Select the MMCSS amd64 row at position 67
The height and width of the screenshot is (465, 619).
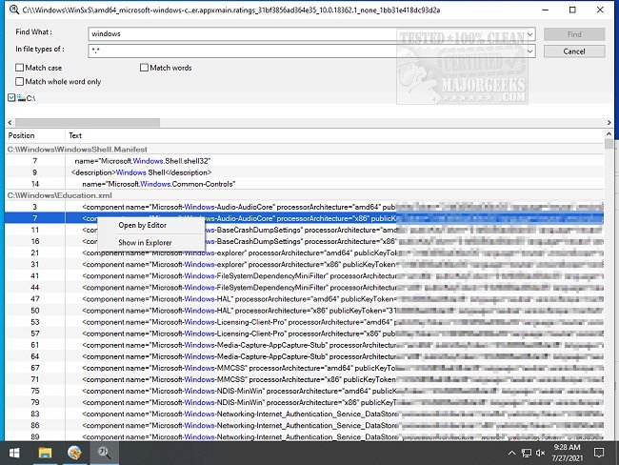(x=305, y=368)
